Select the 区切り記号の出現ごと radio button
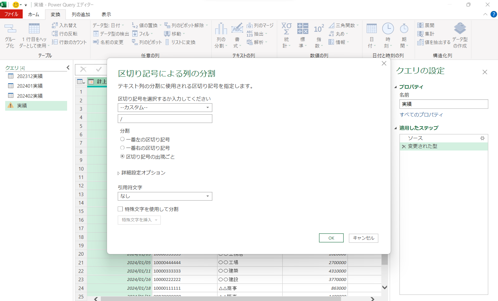This screenshot has width=498, height=301. (122, 156)
